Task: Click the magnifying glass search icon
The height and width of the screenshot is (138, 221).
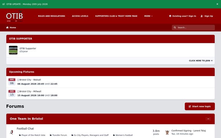Action: (175, 28)
